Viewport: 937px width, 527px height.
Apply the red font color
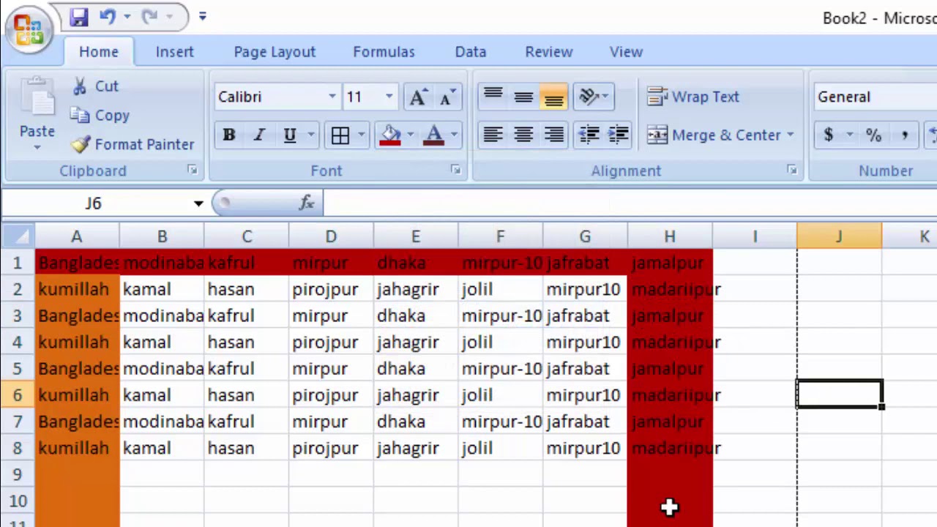tap(434, 135)
